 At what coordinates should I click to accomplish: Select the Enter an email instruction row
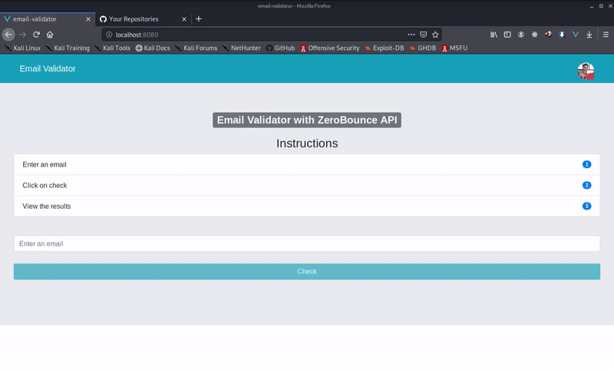tap(307, 164)
